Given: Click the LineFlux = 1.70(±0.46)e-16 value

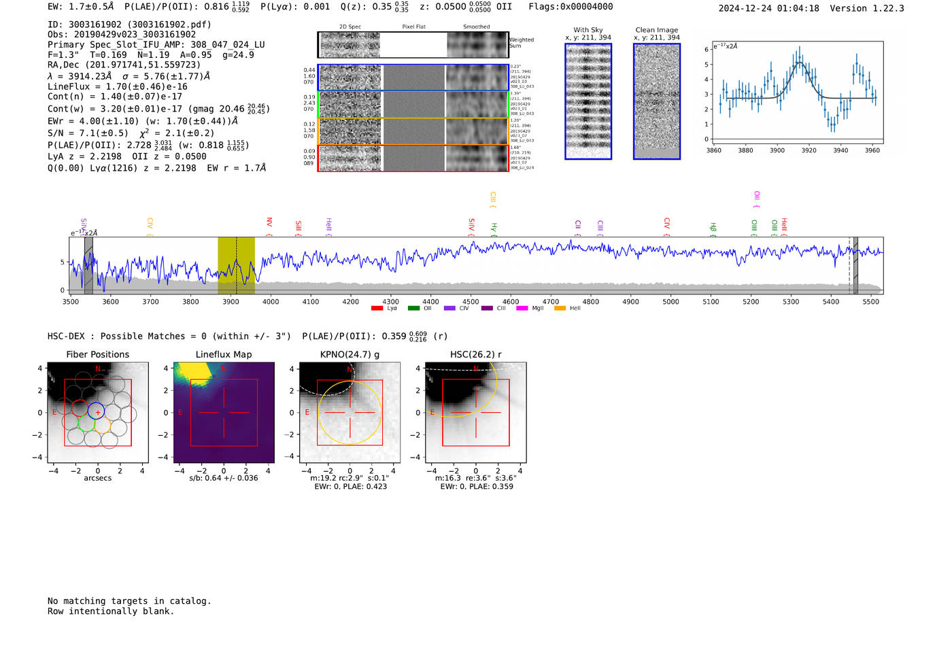Looking at the screenshot, I should tap(118, 87).
